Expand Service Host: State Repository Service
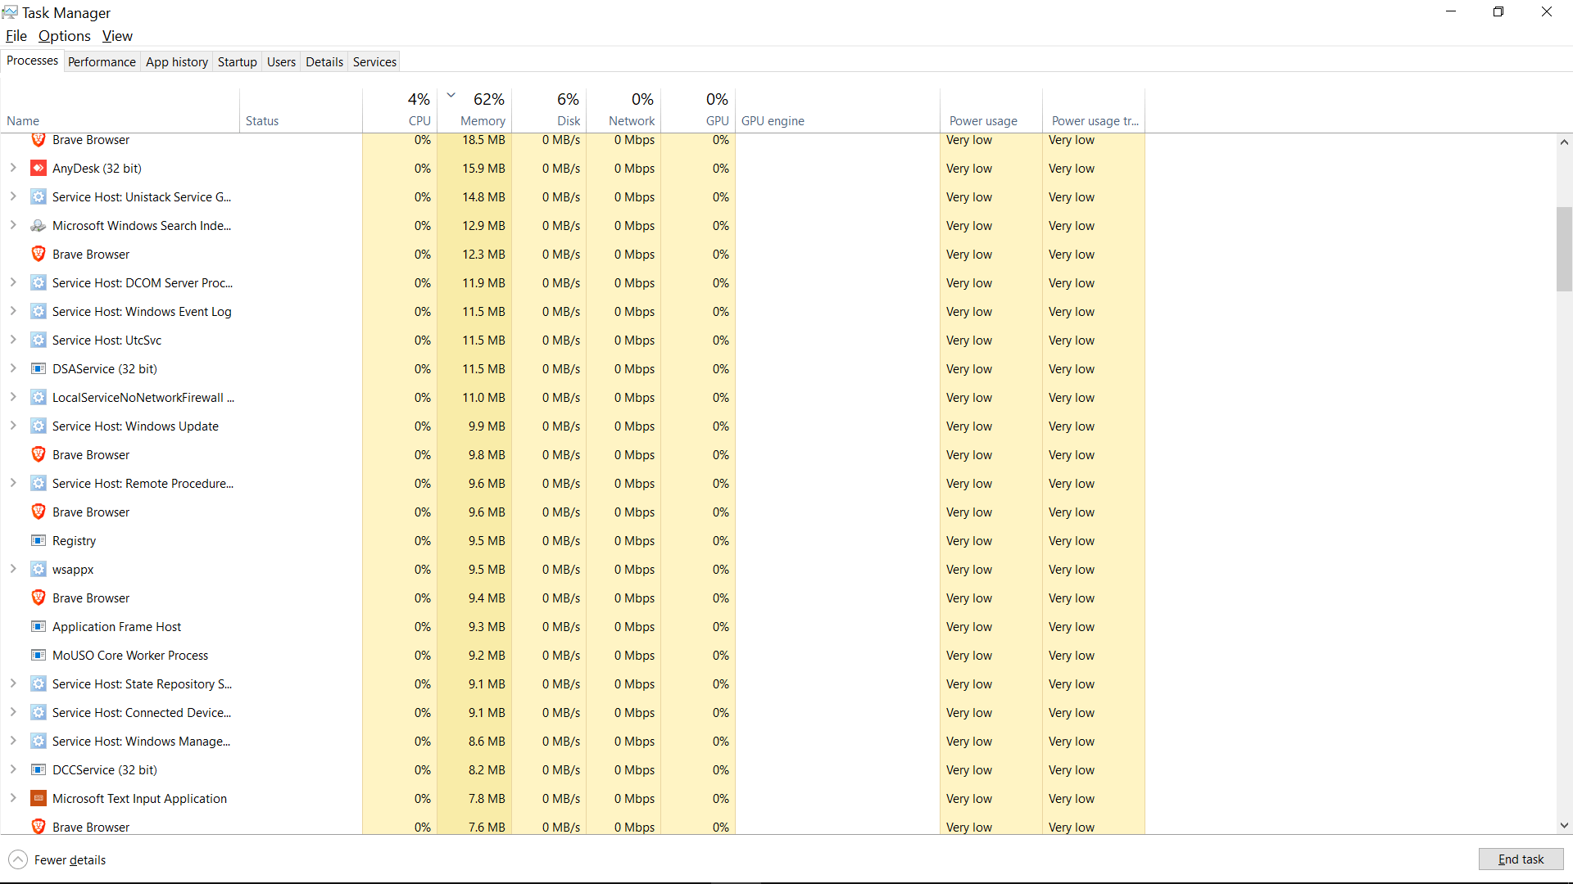The image size is (1573, 884). [13, 683]
